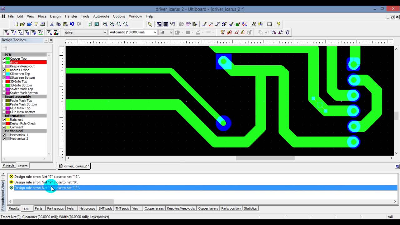Click the Paste clipboard icon

click(65, 24)
